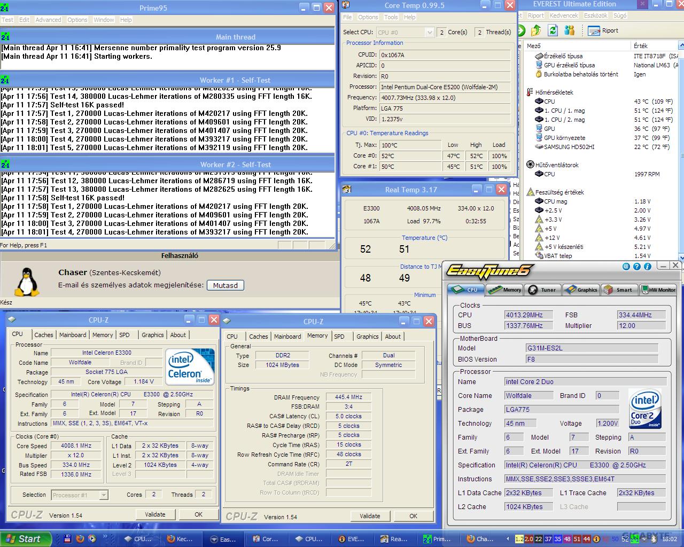Viewport: 684px width, 547px height.
Task: Click the Mutasd button
Action: [x=226, y=285]
